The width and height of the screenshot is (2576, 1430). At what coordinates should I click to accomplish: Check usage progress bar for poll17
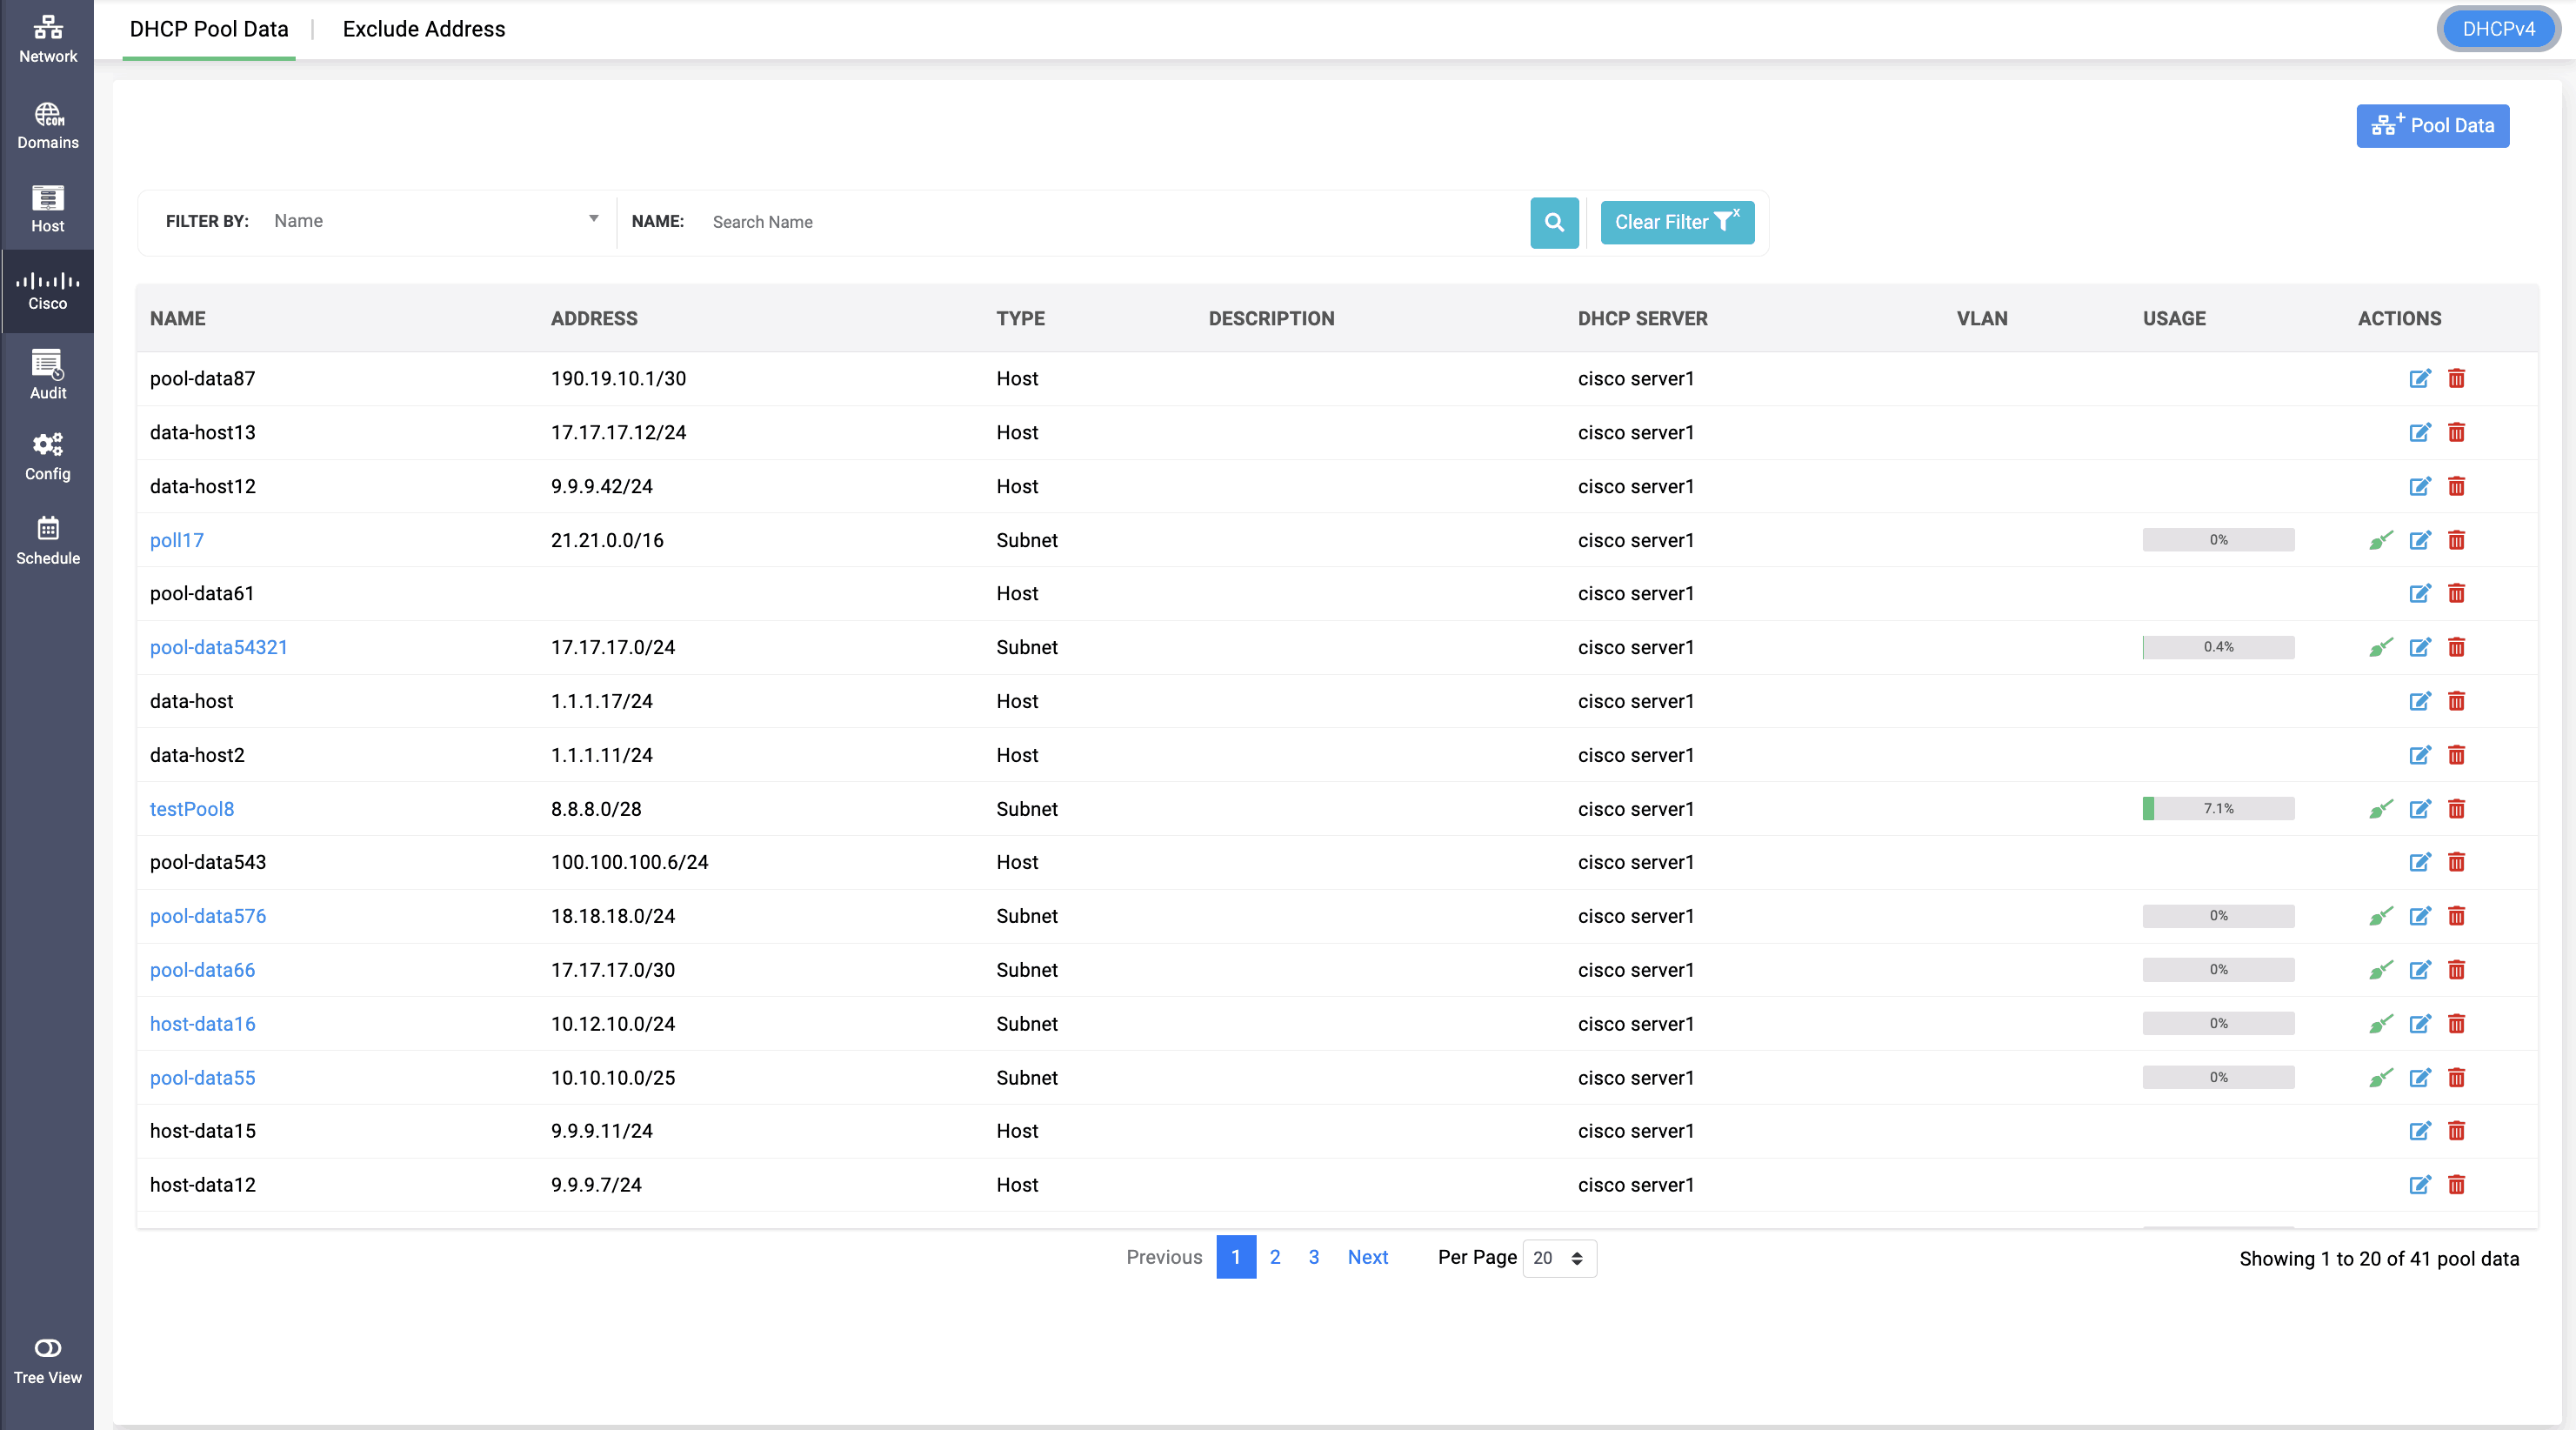click(x=2218, y=540)
